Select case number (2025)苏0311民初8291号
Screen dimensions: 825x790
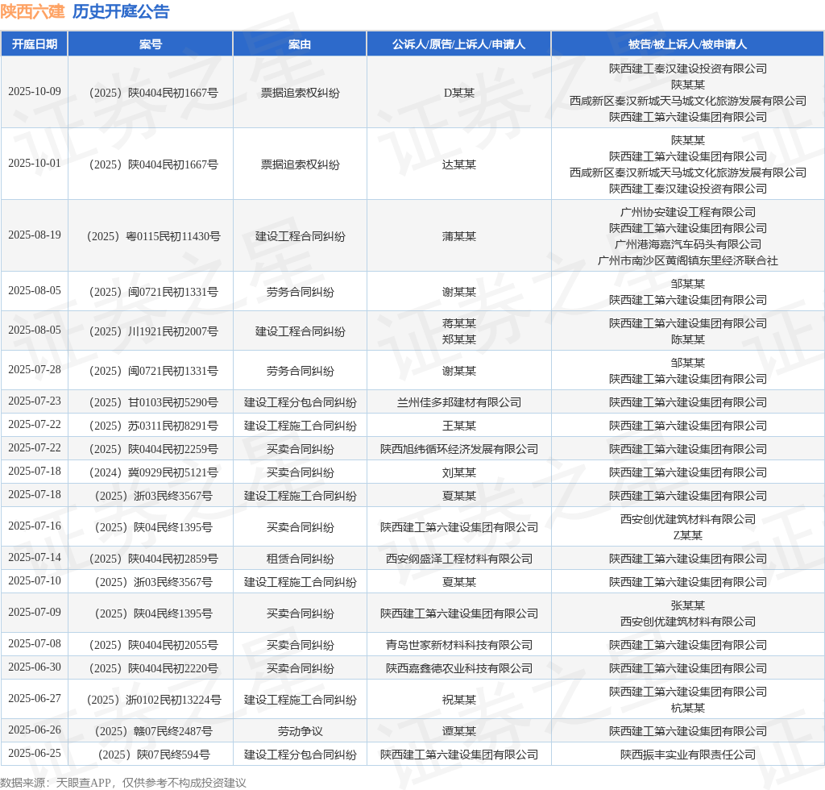tap(153, 426)
